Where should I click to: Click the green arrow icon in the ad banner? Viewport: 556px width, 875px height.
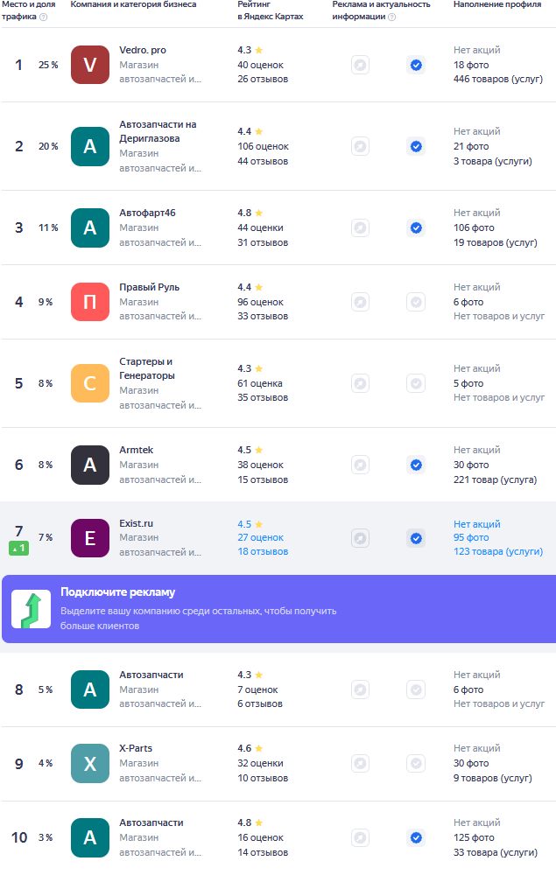[31, 609]
